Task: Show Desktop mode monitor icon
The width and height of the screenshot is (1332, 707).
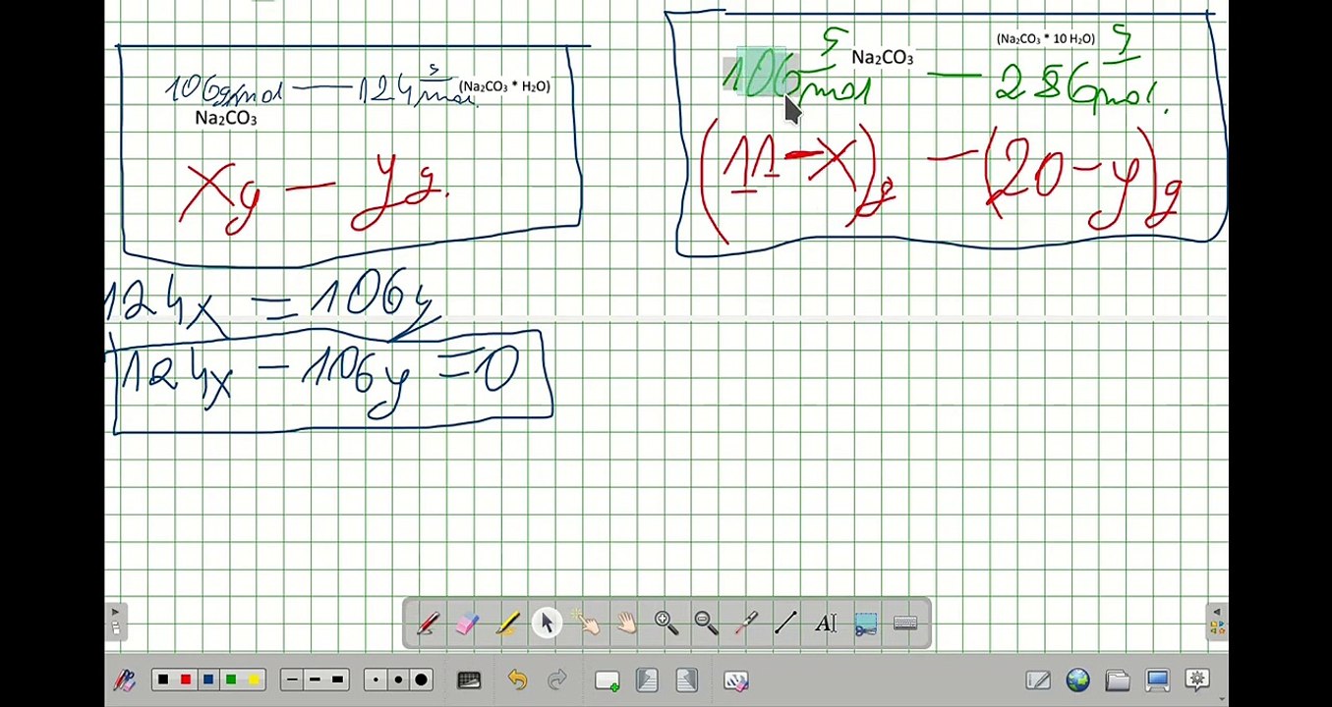Action: pyautogui.click(x=1157, y=680)
